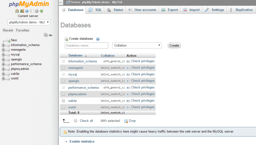256x145 pixels.
Task: Open the Replication tab
Action: (241, 10)
